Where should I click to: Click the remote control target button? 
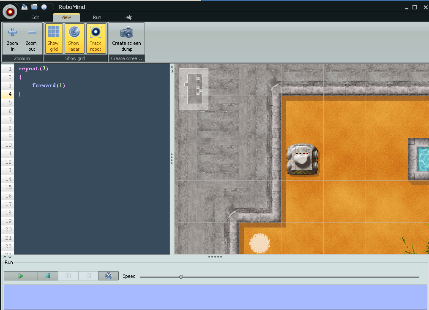109,276
